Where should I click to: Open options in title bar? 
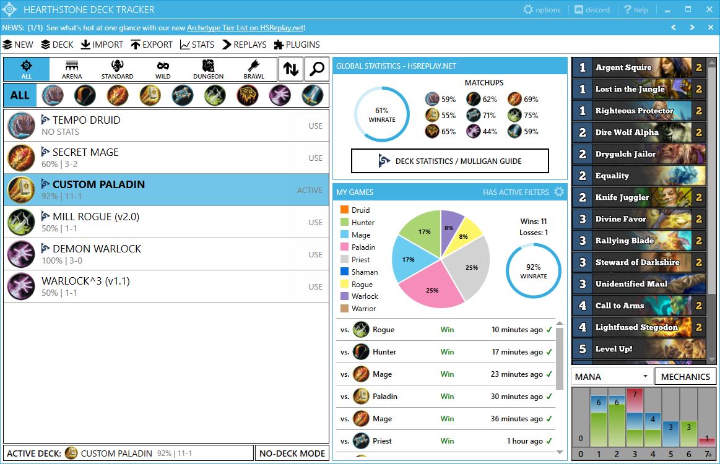542,10
